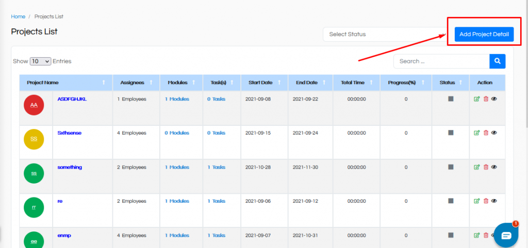Toggle status square for enmp row
The height and width of the screenshot is (248, 528).
(x=451, y=236)
